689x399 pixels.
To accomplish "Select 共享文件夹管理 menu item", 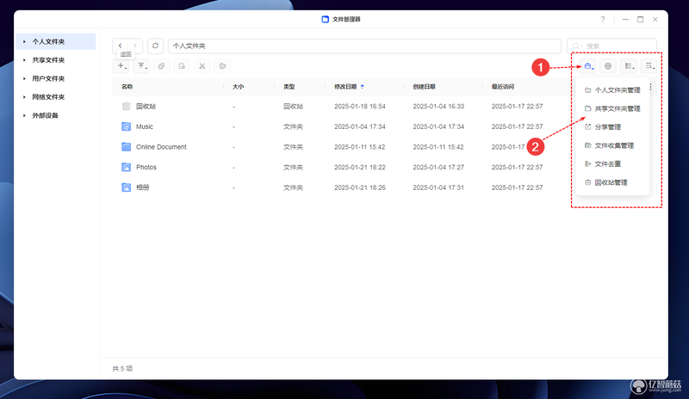I will (x=612, y=108).
